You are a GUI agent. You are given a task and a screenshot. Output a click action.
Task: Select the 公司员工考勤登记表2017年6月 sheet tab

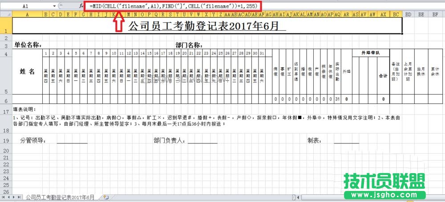point(60,197)
